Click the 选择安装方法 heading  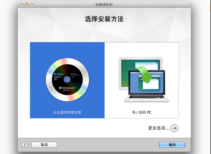pyautogui.click(x=104, y=19)
